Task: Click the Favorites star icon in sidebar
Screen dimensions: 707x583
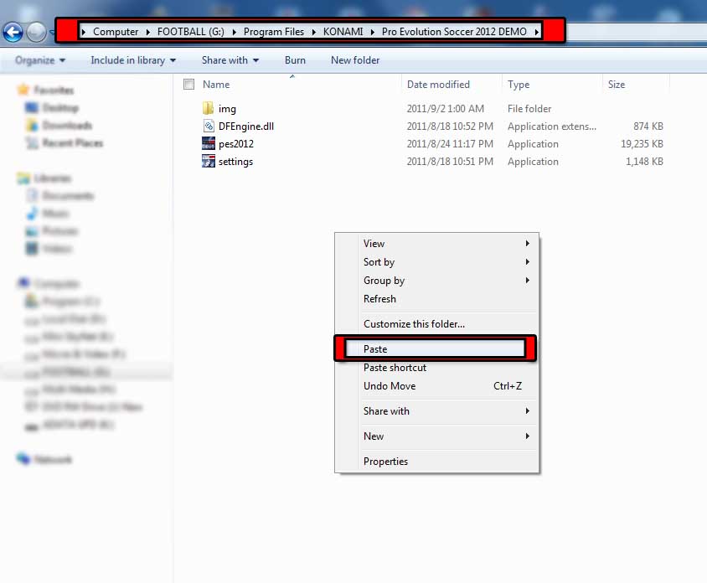Action: pyautogui.click(x=23, y=90)
